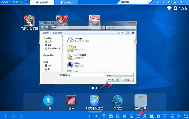Click the Android recent apps square button
Image resolution: width=189 pixels, height=119 pixels.
click(20, 116)
